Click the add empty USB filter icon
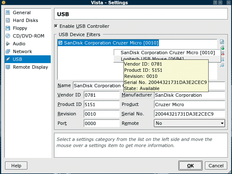This screenshot has height=174, width=232. (x=222, y=42)
